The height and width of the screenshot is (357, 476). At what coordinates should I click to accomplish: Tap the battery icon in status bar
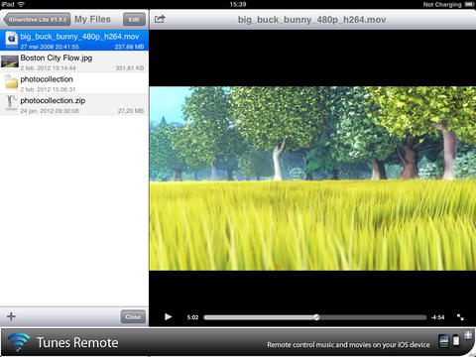(469, 4)
